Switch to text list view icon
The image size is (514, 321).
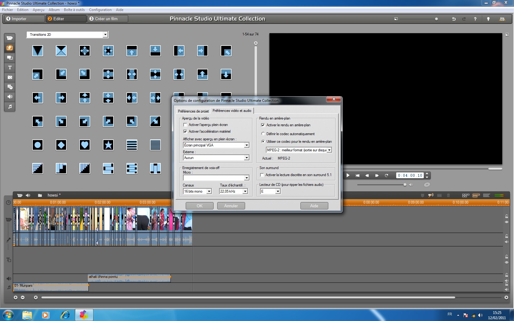(486, 195)
